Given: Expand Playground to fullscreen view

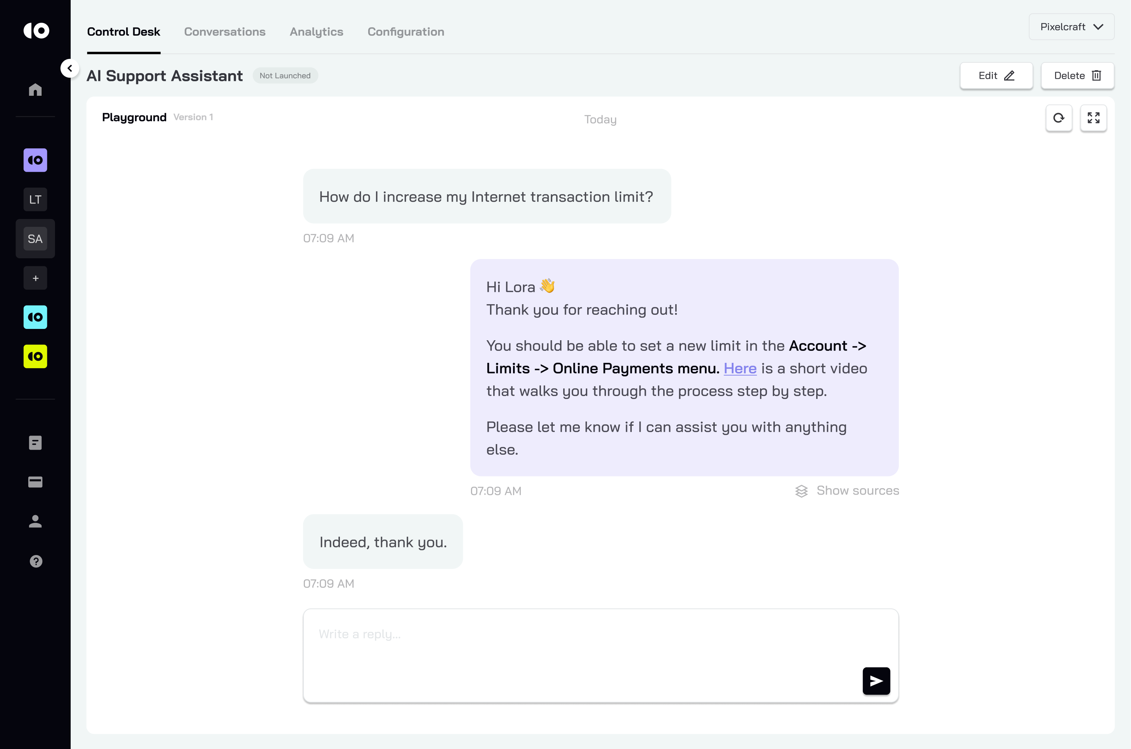Looking at the screenshot, I should [1094, 118].
